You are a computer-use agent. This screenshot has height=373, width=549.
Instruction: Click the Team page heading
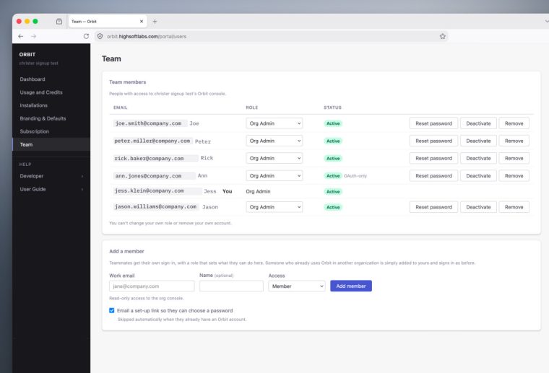(x=111, y=58)
